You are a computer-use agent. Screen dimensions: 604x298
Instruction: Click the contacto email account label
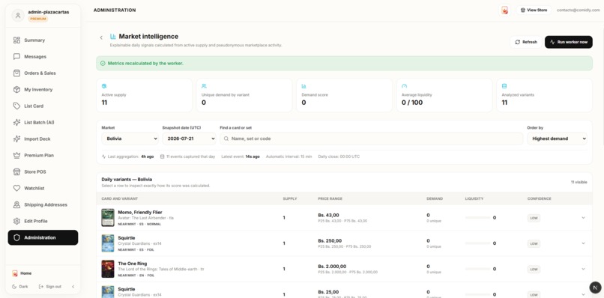point(579,10)
